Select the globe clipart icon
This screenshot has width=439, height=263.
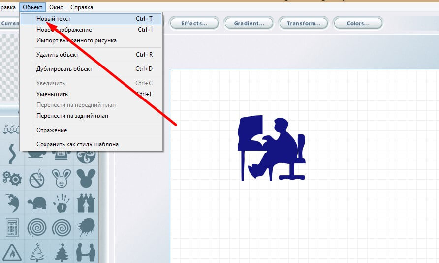click(x=12, y=203)
